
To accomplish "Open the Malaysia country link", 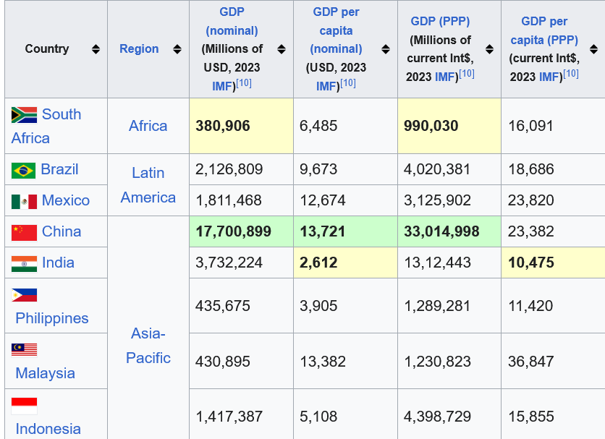I will (x=45, y=373).
